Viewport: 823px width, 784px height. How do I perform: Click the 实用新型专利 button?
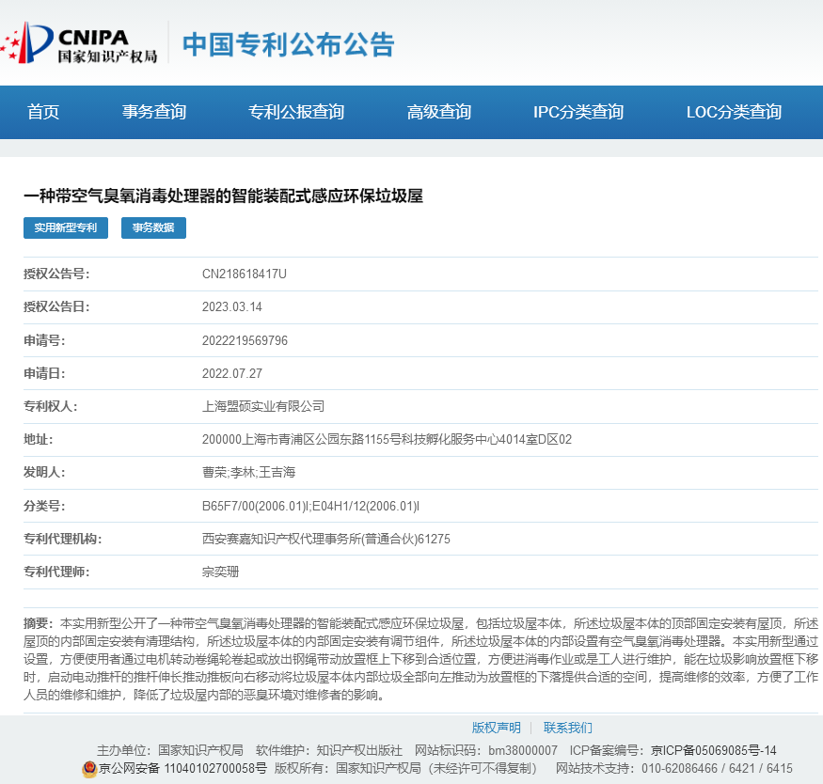(66, 227)
